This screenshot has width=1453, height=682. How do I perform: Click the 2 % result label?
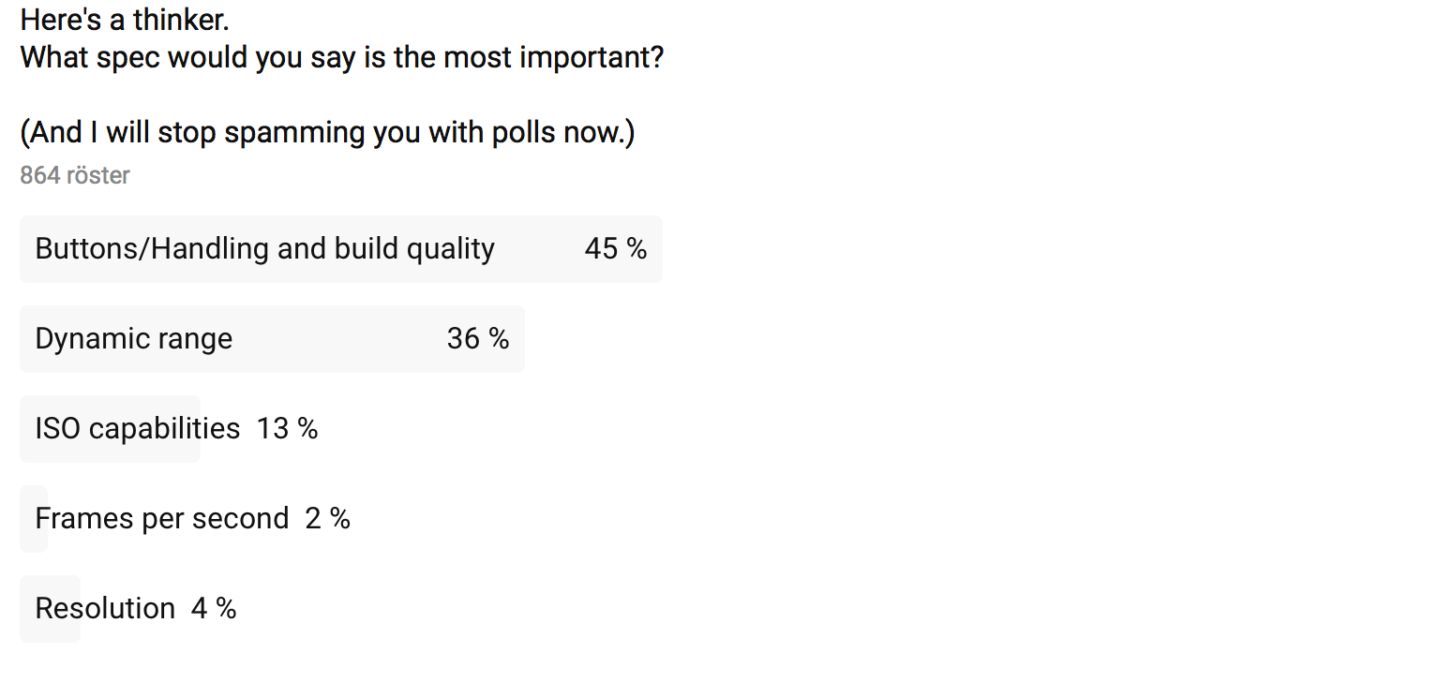(x=327, y=518)
